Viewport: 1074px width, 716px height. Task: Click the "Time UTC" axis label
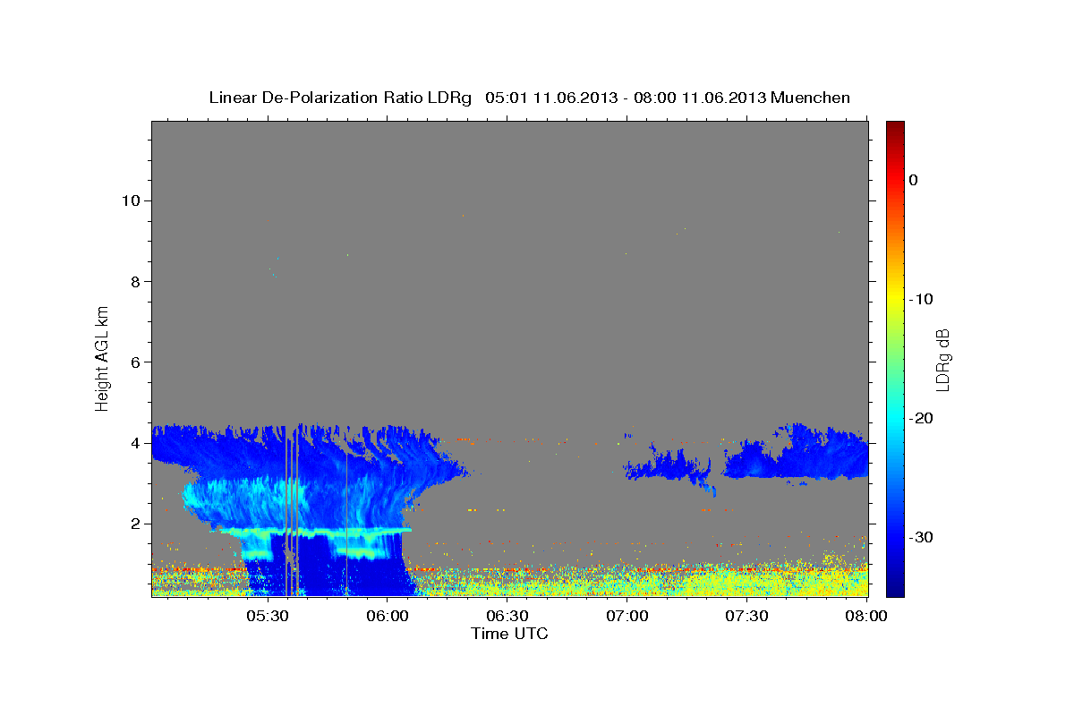tap(509, 634)
